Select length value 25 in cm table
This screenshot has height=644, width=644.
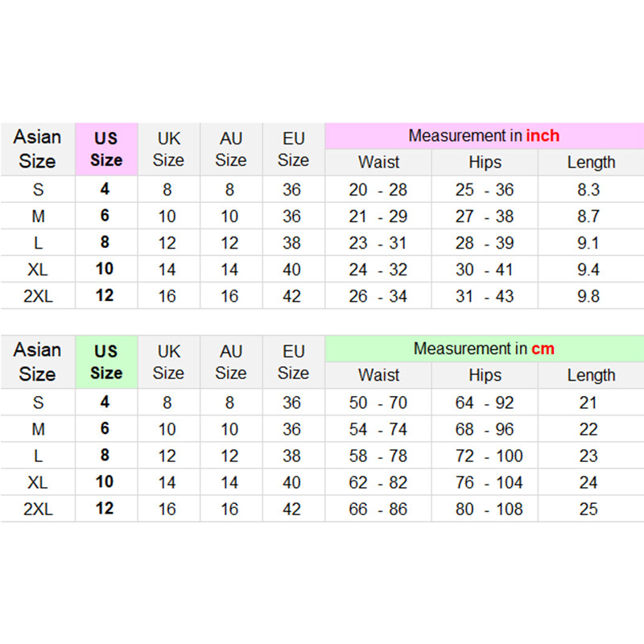click(589, 509)
